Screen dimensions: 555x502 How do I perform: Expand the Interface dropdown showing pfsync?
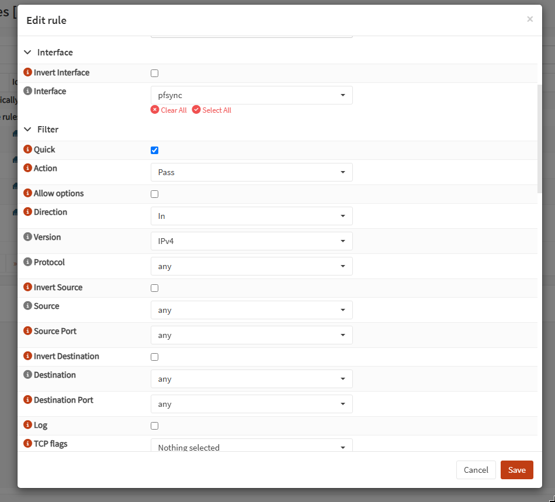(x=252, y=95)
